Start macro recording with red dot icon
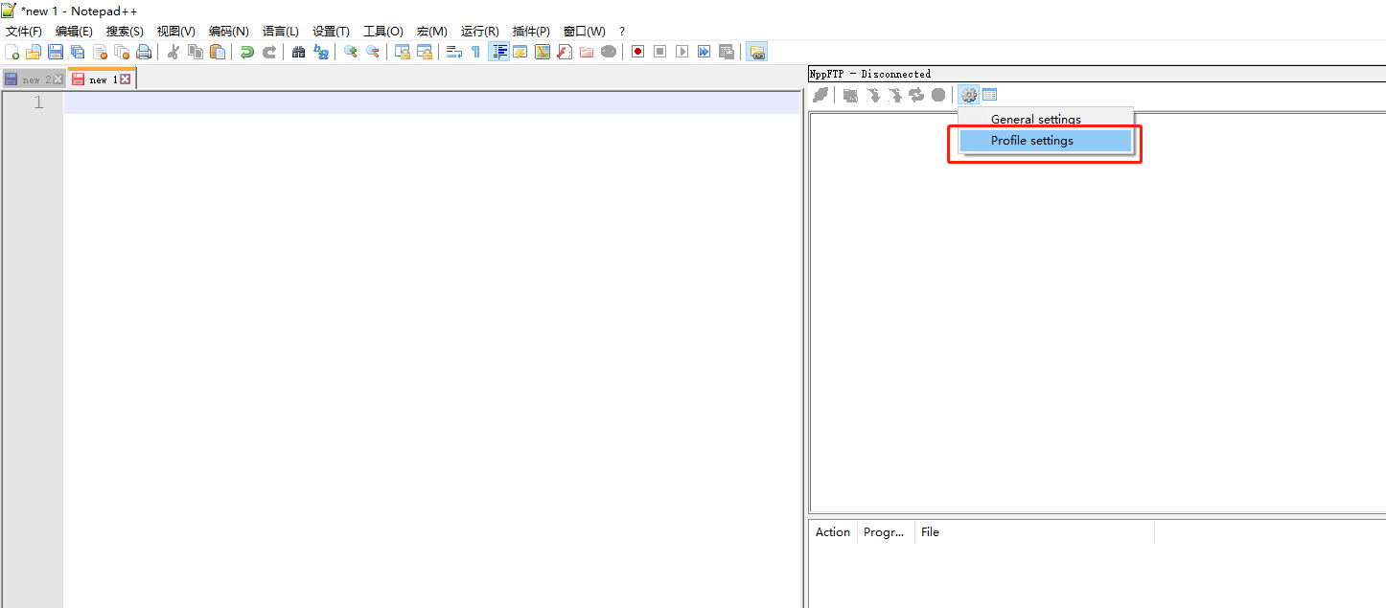 tap(637, 52)
